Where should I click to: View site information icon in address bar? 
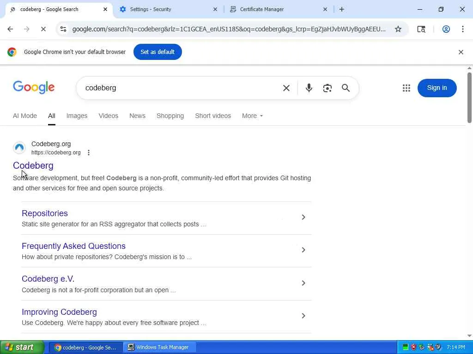(x=63, y=29)
